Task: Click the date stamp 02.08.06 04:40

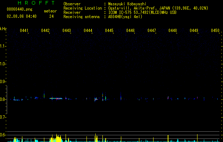Action: pos(22,16)
